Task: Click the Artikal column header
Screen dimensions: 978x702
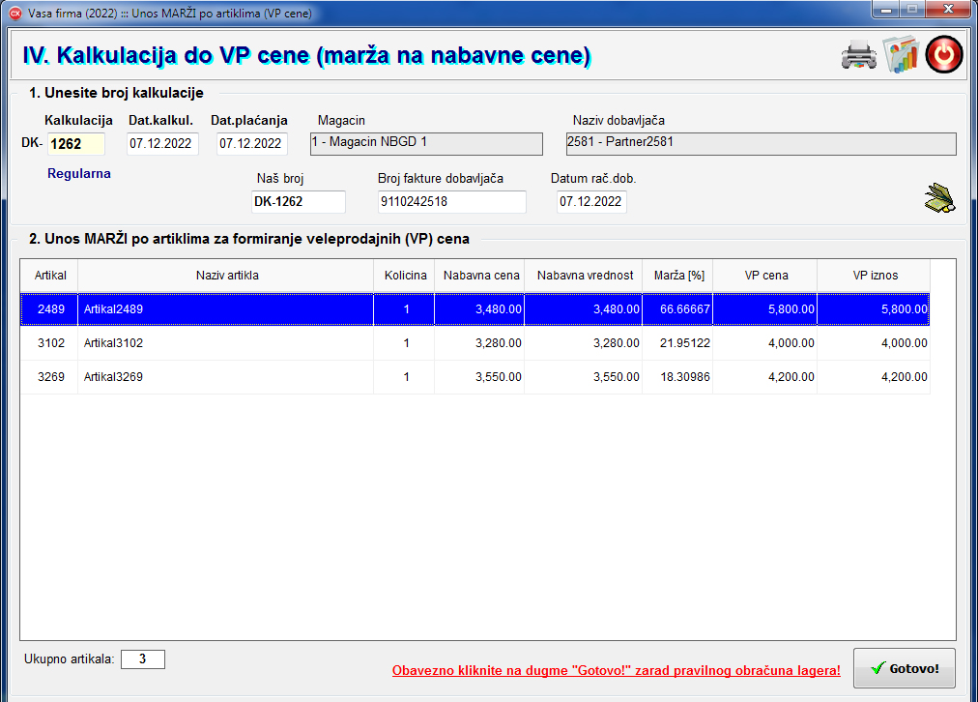Action: [50, 276]
